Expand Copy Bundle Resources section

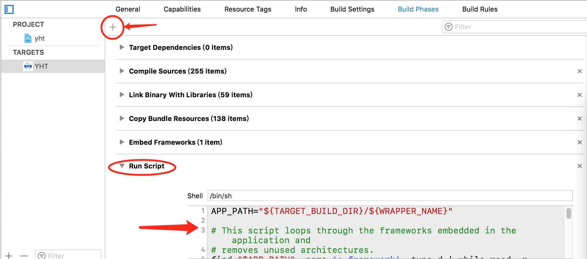click(x=122, y=118)
